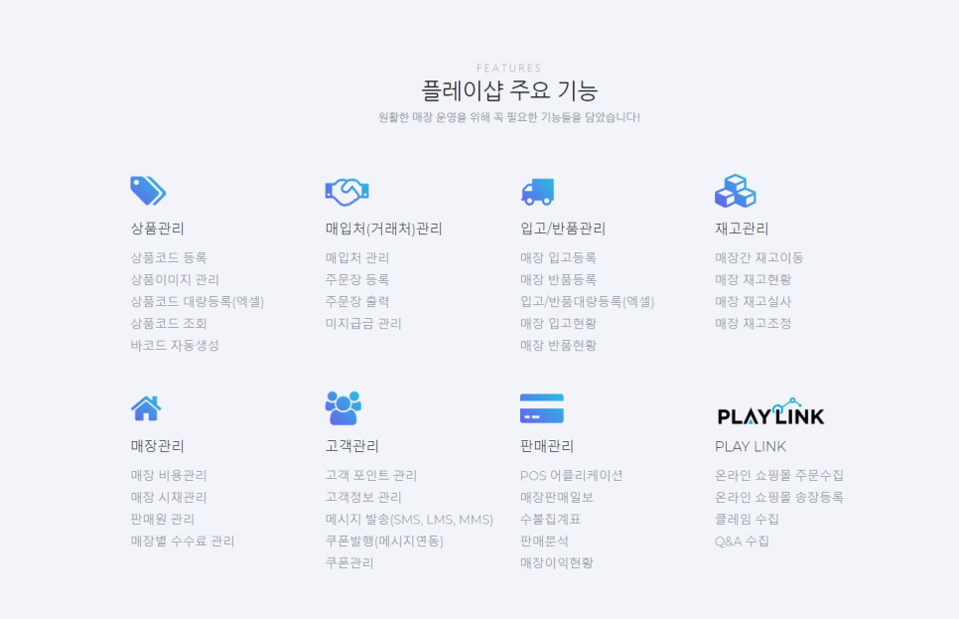The width and height of the screenshot is (959, 619).
Task: Click the handshake icon above 매입처(거래처)관리
Action: tap(346, 191)
